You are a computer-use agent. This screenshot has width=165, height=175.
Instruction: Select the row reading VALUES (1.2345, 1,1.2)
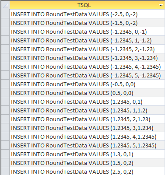87,110
